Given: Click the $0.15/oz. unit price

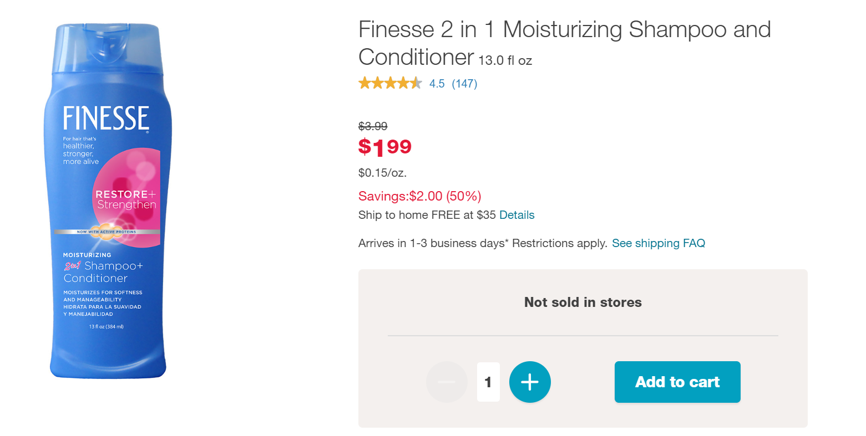Looking at the screenshot, I should tap(382, 173).
